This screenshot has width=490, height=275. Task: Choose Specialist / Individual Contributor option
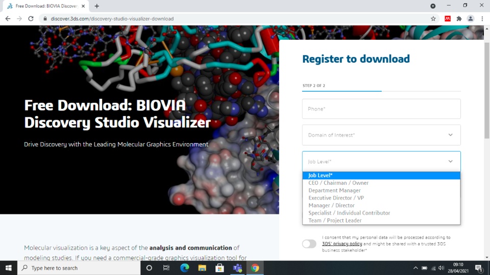point(381,213)
